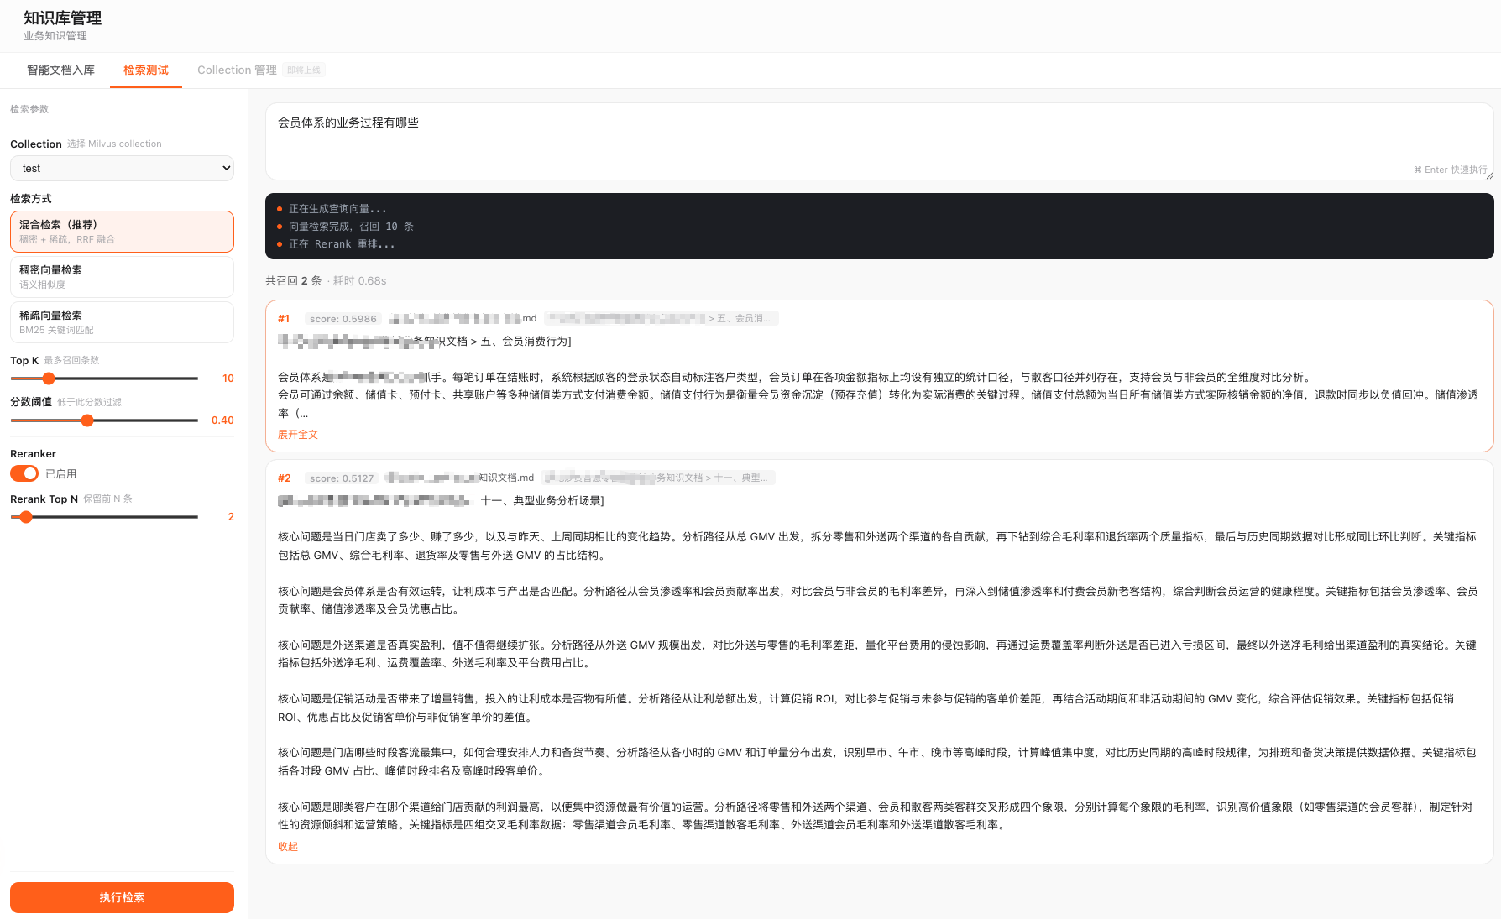
Task: Click the #1 result rank label
Action: tap(284, 319)
